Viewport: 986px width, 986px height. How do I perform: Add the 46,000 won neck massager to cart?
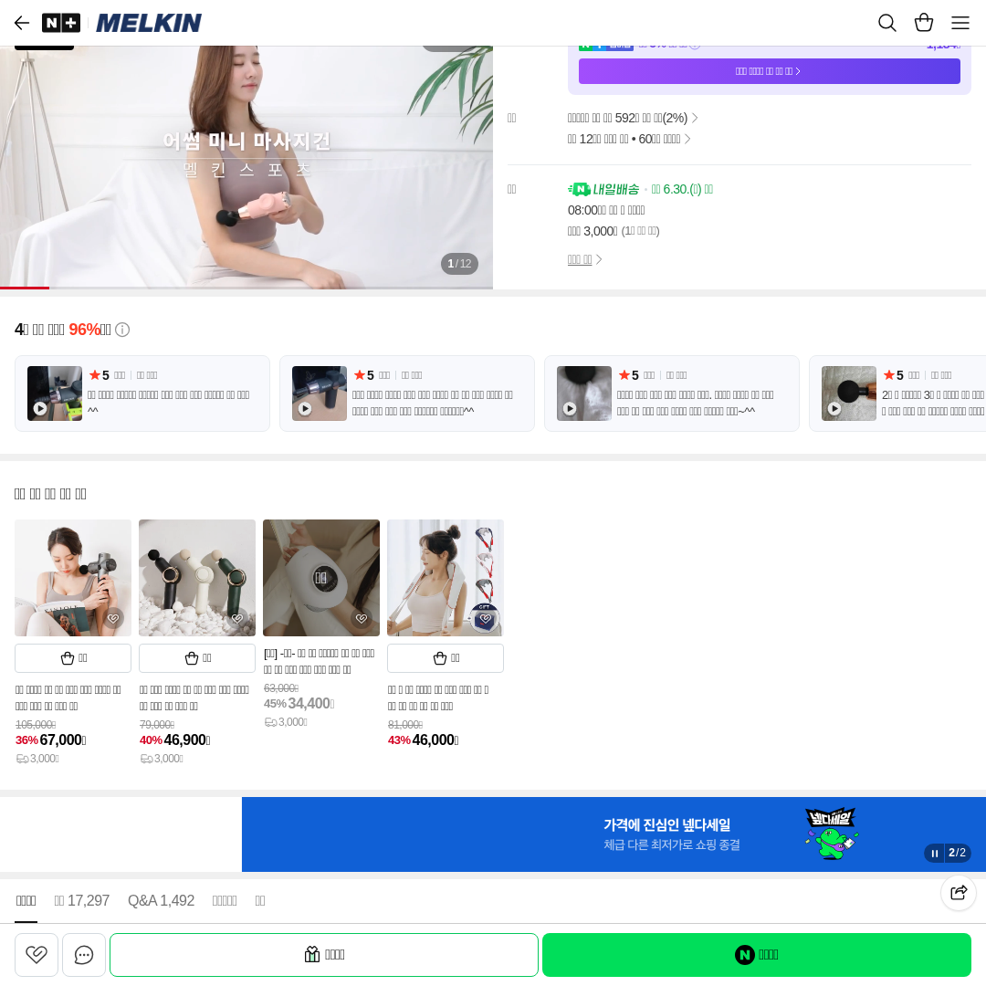tap(446, 658)
